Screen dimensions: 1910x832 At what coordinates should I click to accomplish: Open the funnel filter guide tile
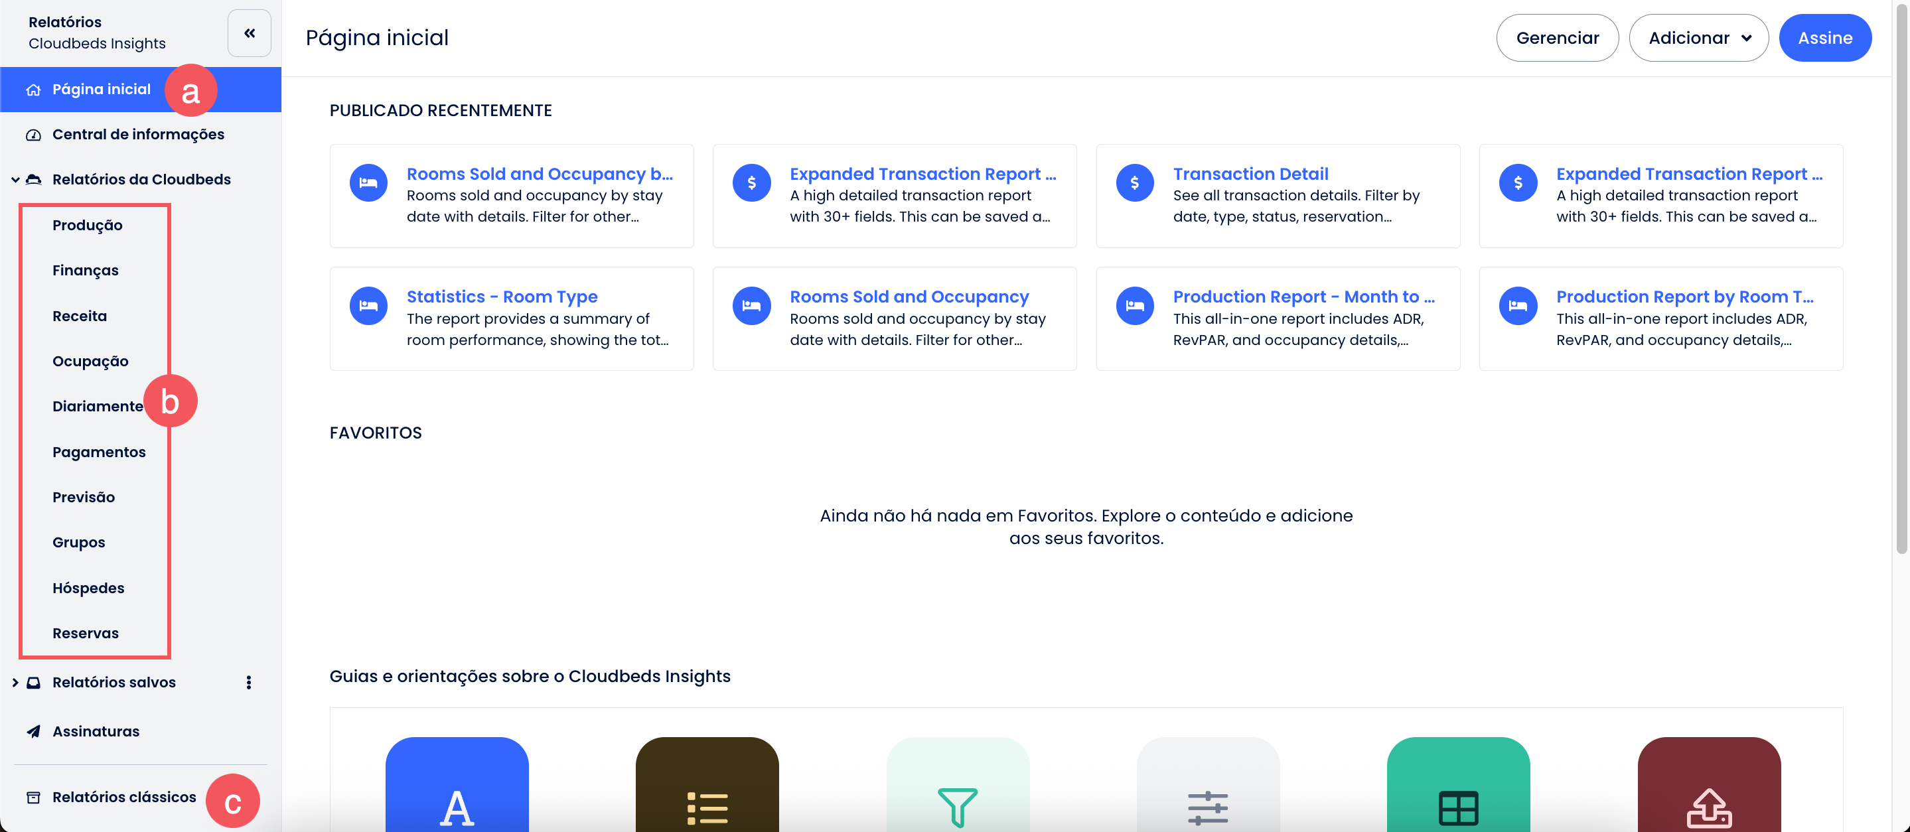click(957, 786)
